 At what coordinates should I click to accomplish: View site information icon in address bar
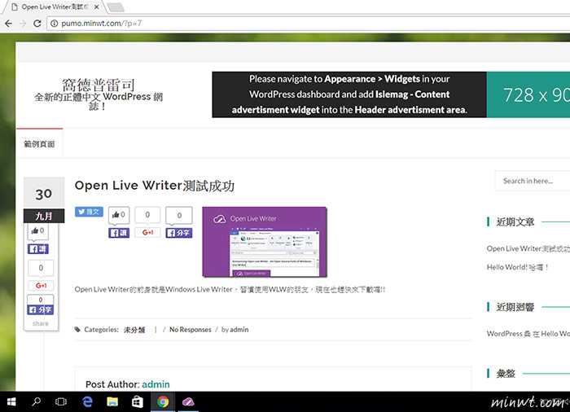55,24
